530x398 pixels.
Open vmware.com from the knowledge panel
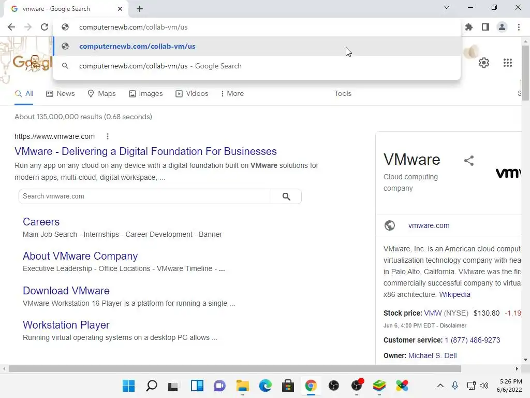pyautogui.click(x=429, y=226)
